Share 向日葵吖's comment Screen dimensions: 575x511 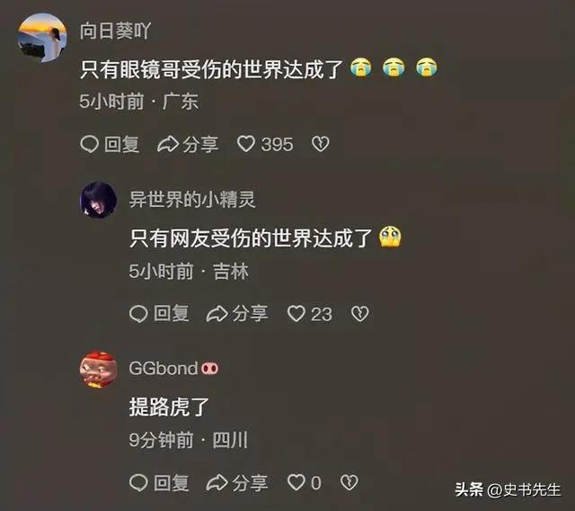(x=188, y=144)
